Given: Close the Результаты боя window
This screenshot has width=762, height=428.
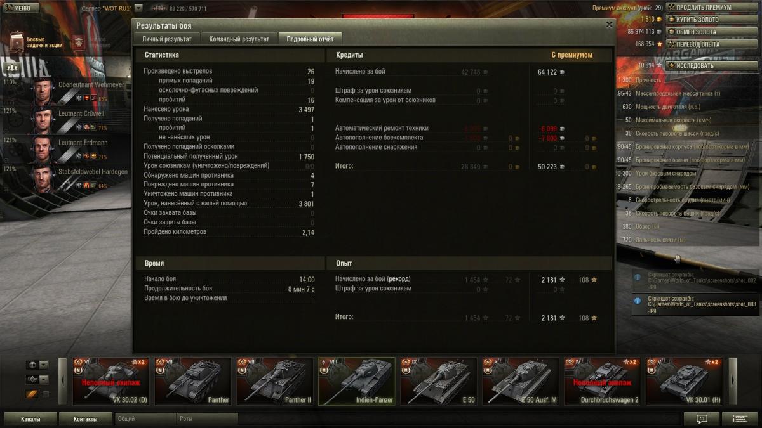Looking at the screenshot, I should click(610, 25).
